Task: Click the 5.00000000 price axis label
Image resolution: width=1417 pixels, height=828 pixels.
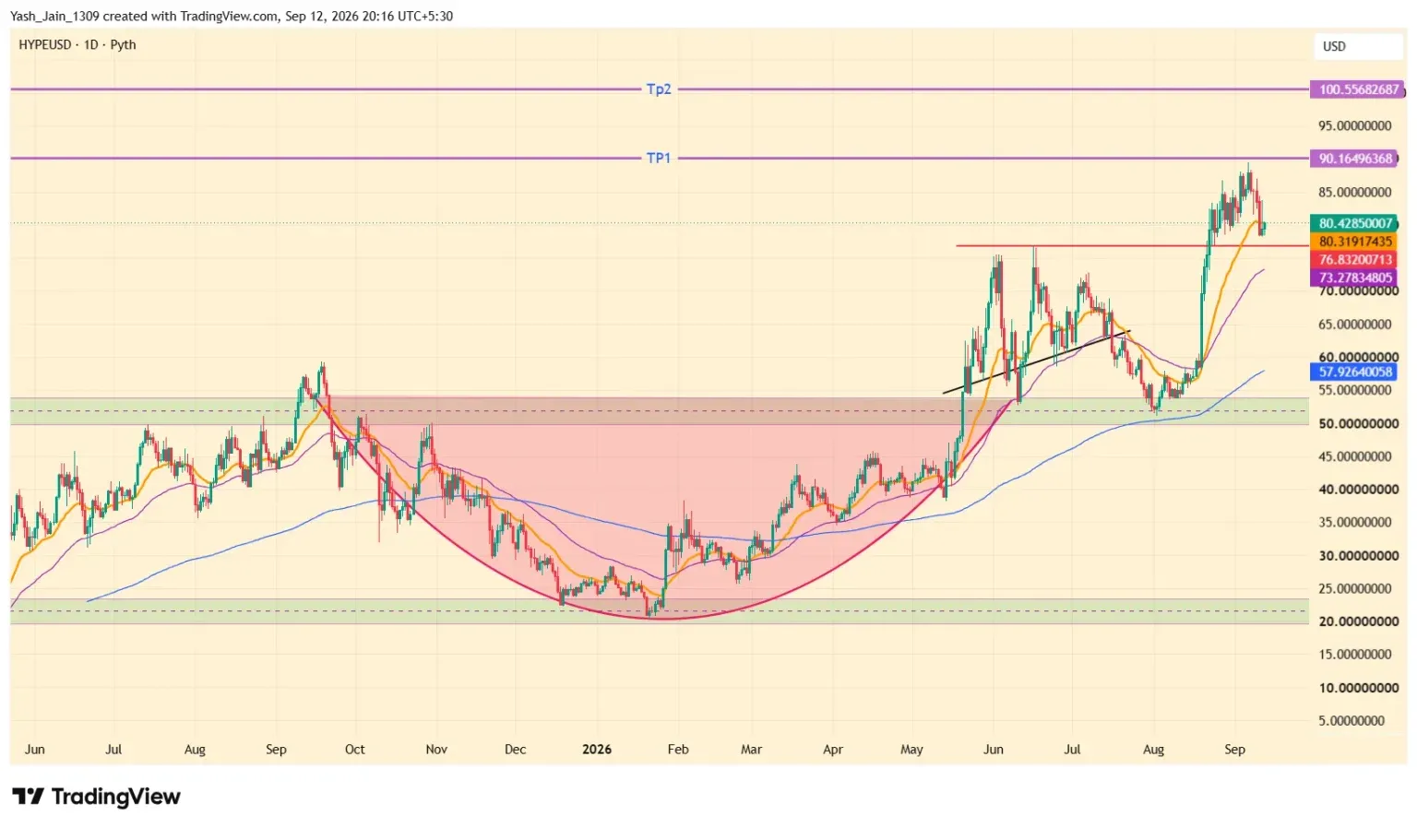Action: [x=1352, y=721]
